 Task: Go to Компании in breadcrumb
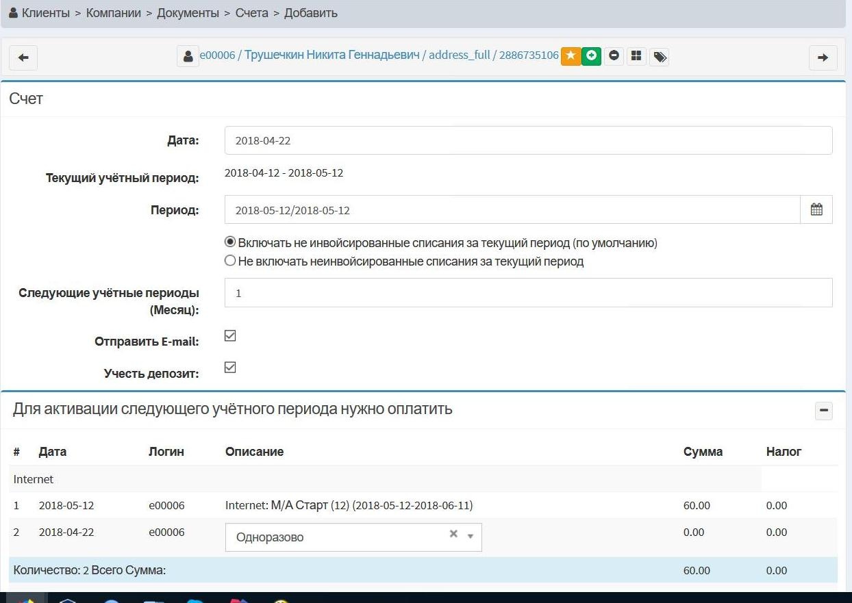[113, 13]
